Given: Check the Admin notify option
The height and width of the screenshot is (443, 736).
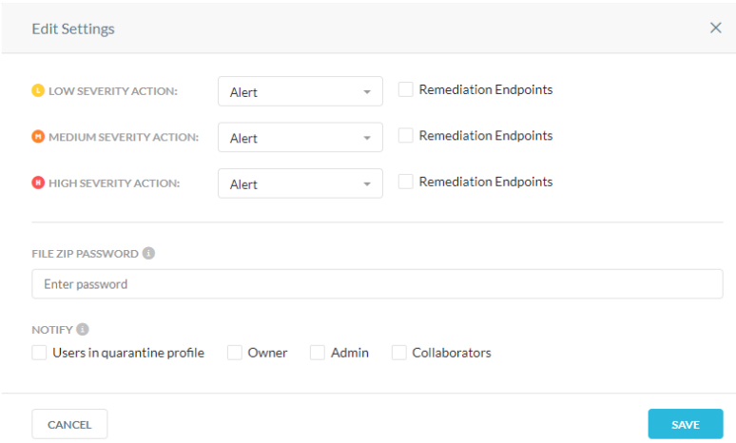Looking at the screenshot, I should click(x=318, y=353).
